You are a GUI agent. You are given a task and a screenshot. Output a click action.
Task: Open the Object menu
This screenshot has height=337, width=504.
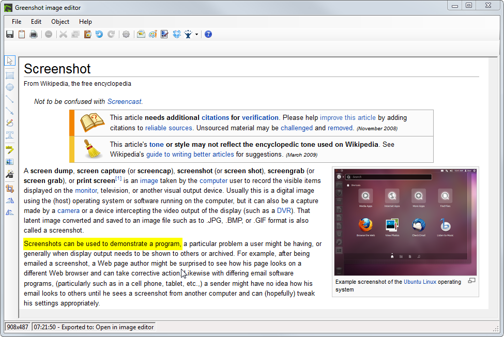pos(60,22)
